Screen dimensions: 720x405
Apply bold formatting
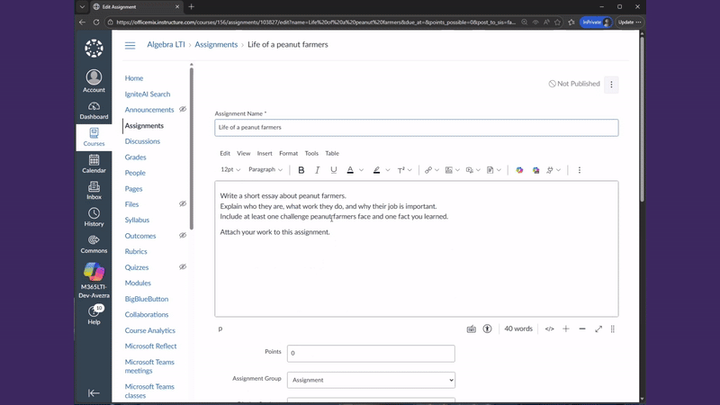coord(301,170)
